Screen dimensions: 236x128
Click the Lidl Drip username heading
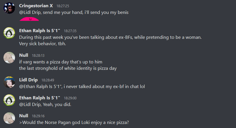tap(29, 80)
